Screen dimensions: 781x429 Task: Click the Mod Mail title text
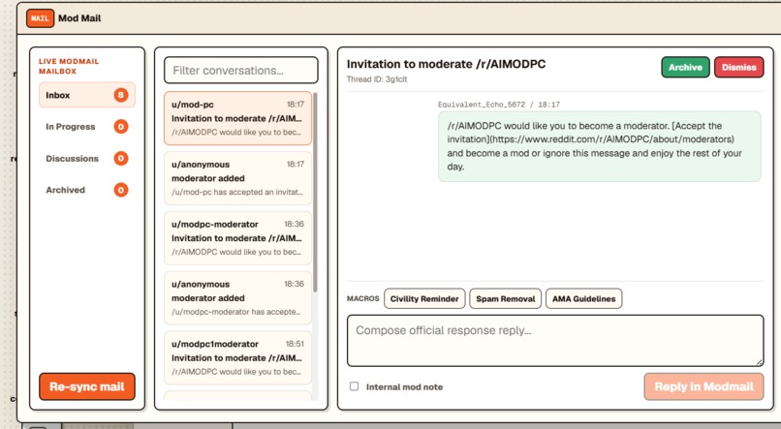[x=79, y=18]
